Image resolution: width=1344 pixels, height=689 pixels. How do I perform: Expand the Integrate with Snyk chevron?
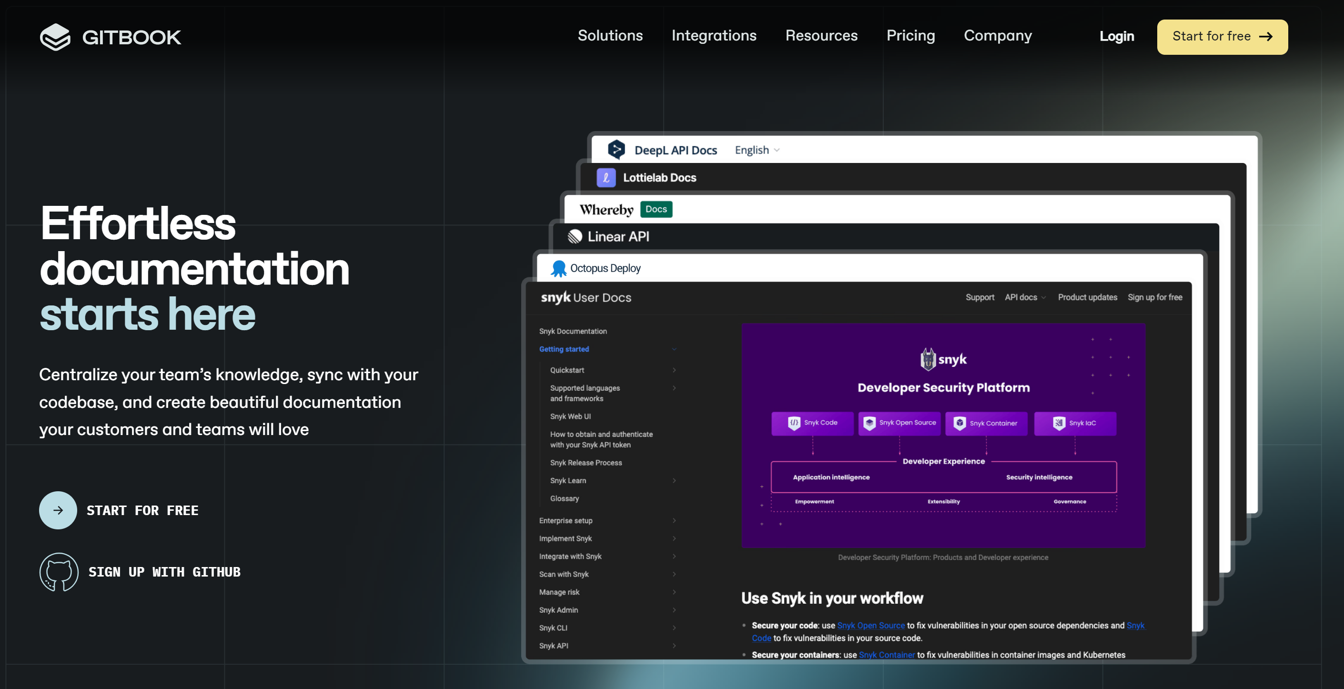674,557
